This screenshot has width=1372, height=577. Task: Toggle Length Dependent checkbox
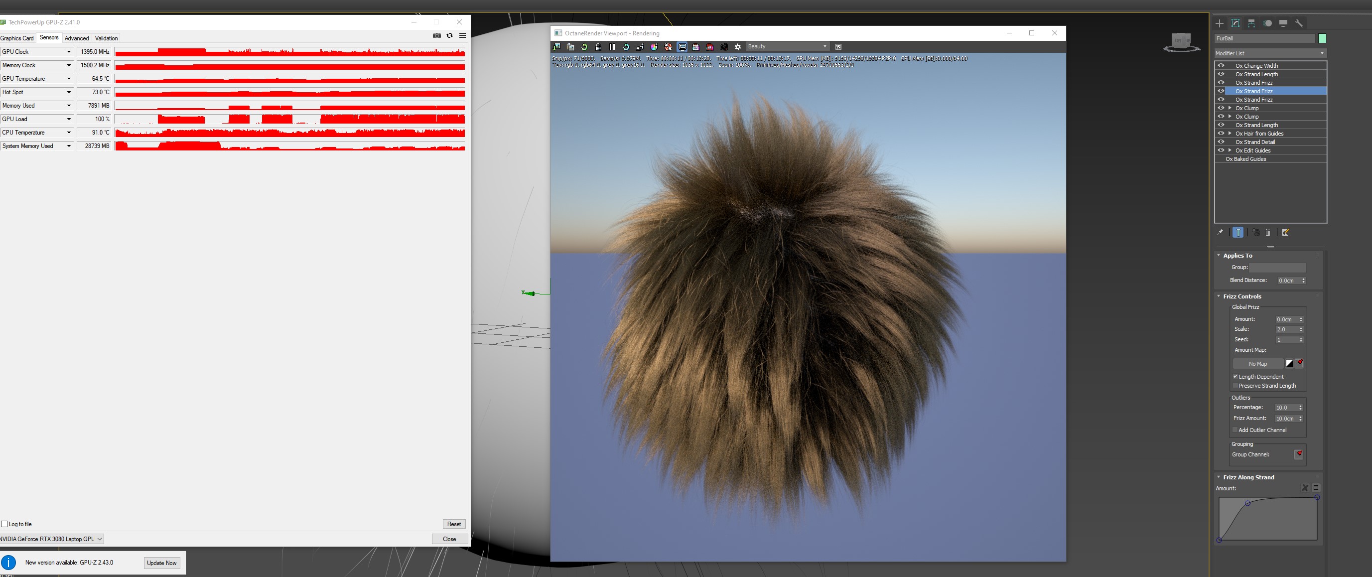(1235, 377)
